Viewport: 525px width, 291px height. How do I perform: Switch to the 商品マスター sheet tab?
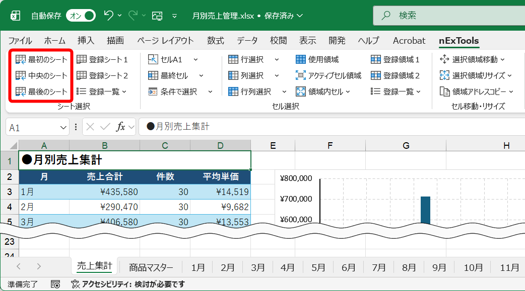151,267
